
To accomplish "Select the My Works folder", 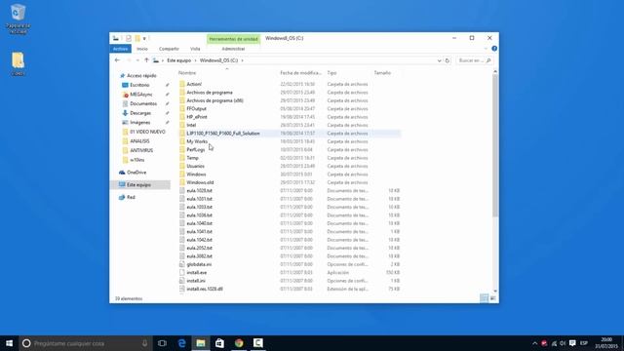I will (197, 141).
